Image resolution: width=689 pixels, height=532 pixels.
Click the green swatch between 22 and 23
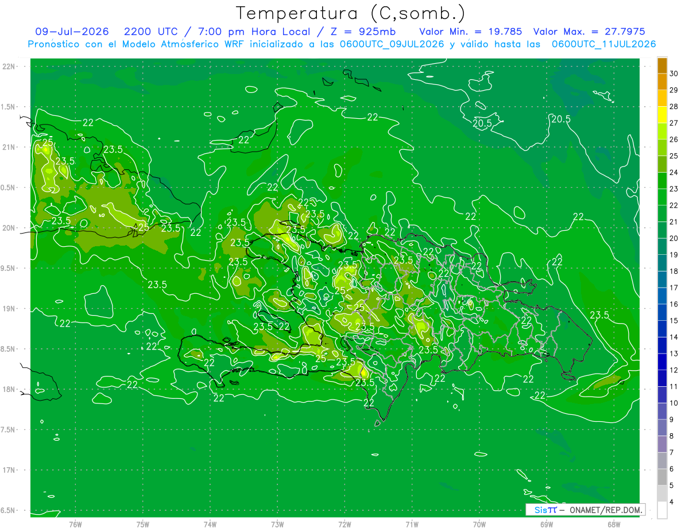(x=662, y=197)
